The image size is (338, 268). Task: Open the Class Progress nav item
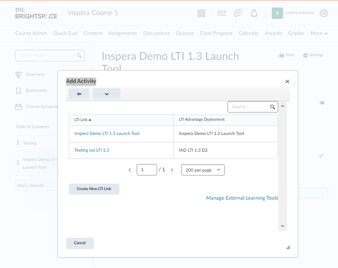216,33
